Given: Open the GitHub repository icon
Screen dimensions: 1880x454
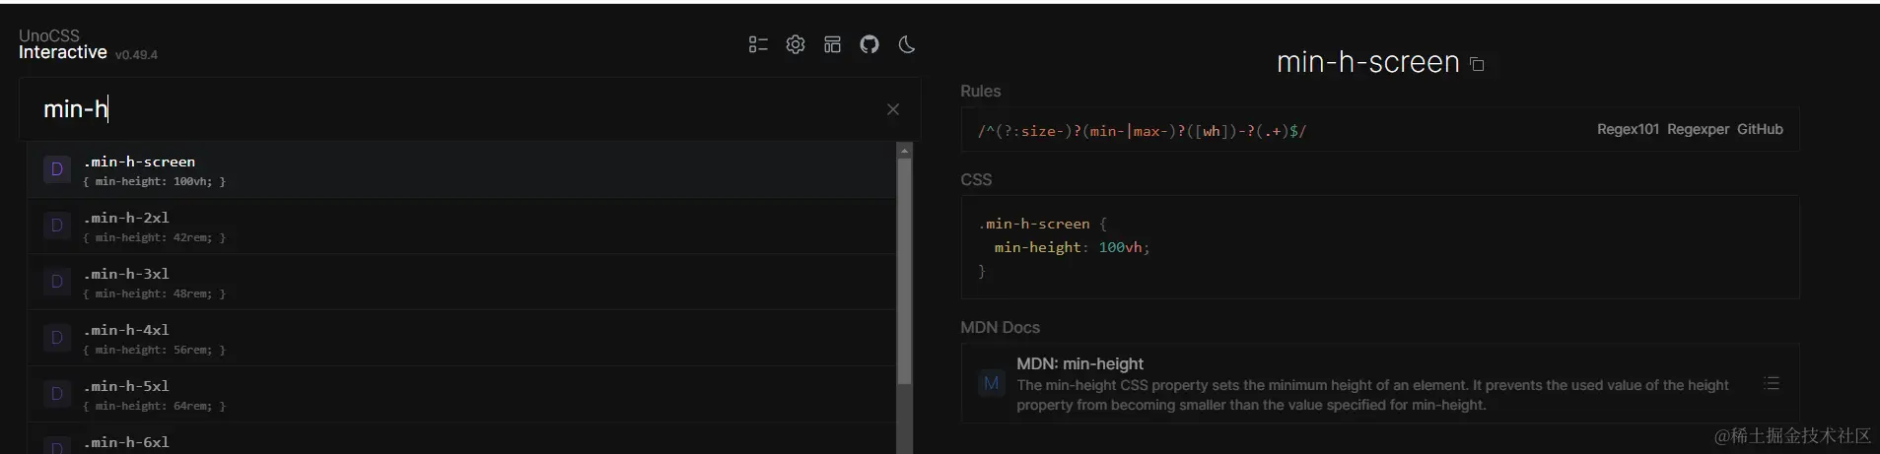Looking at the screenshot, I should click(870, 44).
